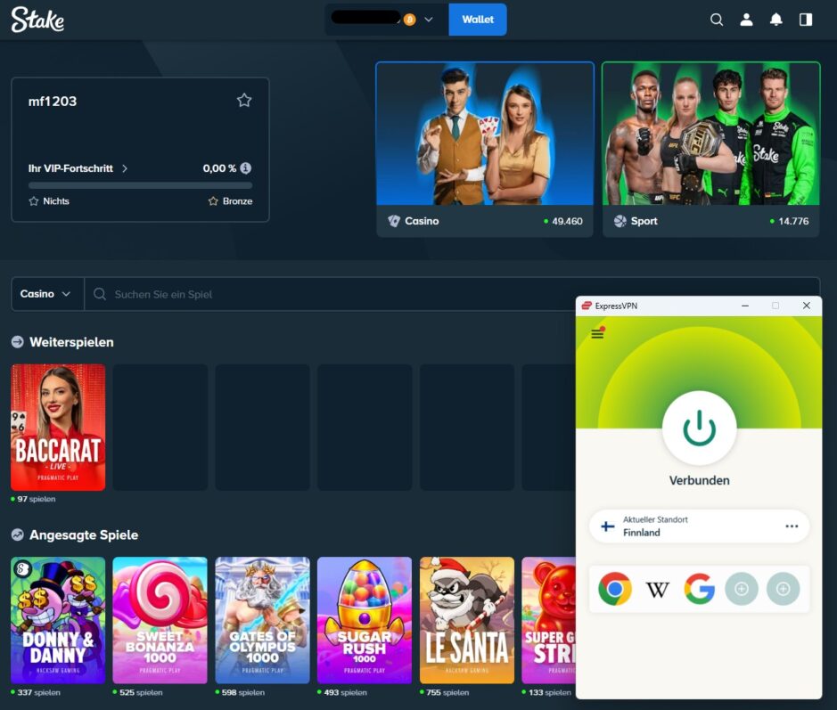Open Wikipedia shortcut in ExpressVPN

pos(657,589)
